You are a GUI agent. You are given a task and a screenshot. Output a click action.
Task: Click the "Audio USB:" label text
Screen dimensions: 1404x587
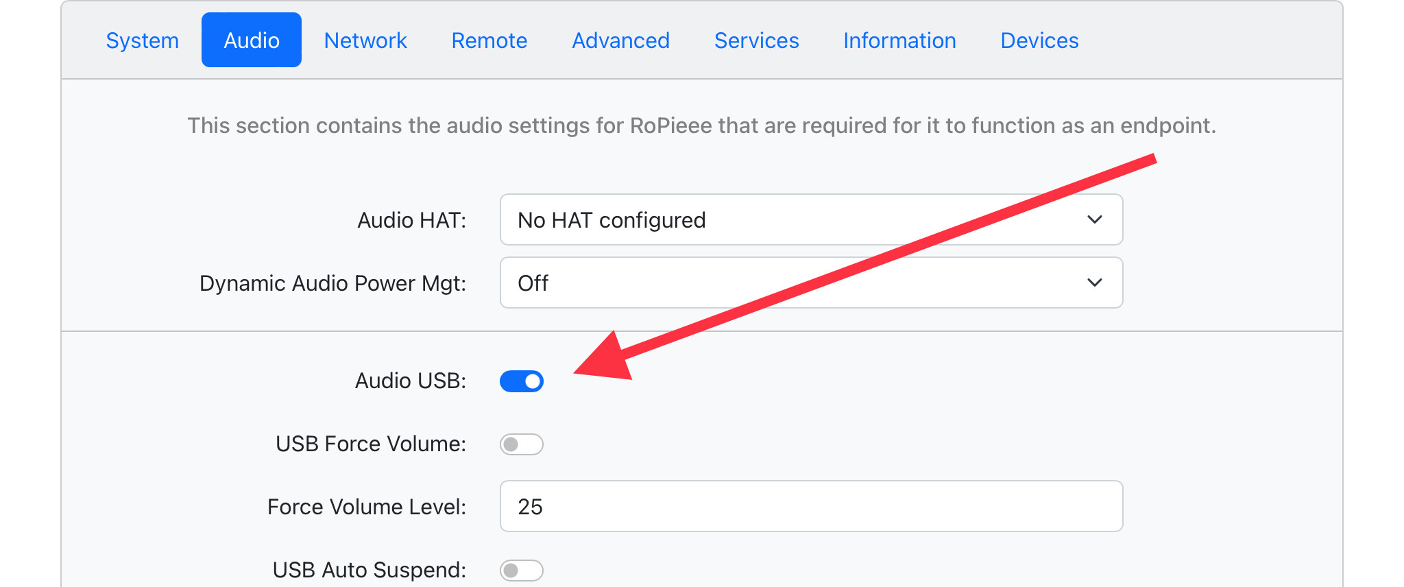(x=410, y=381)
